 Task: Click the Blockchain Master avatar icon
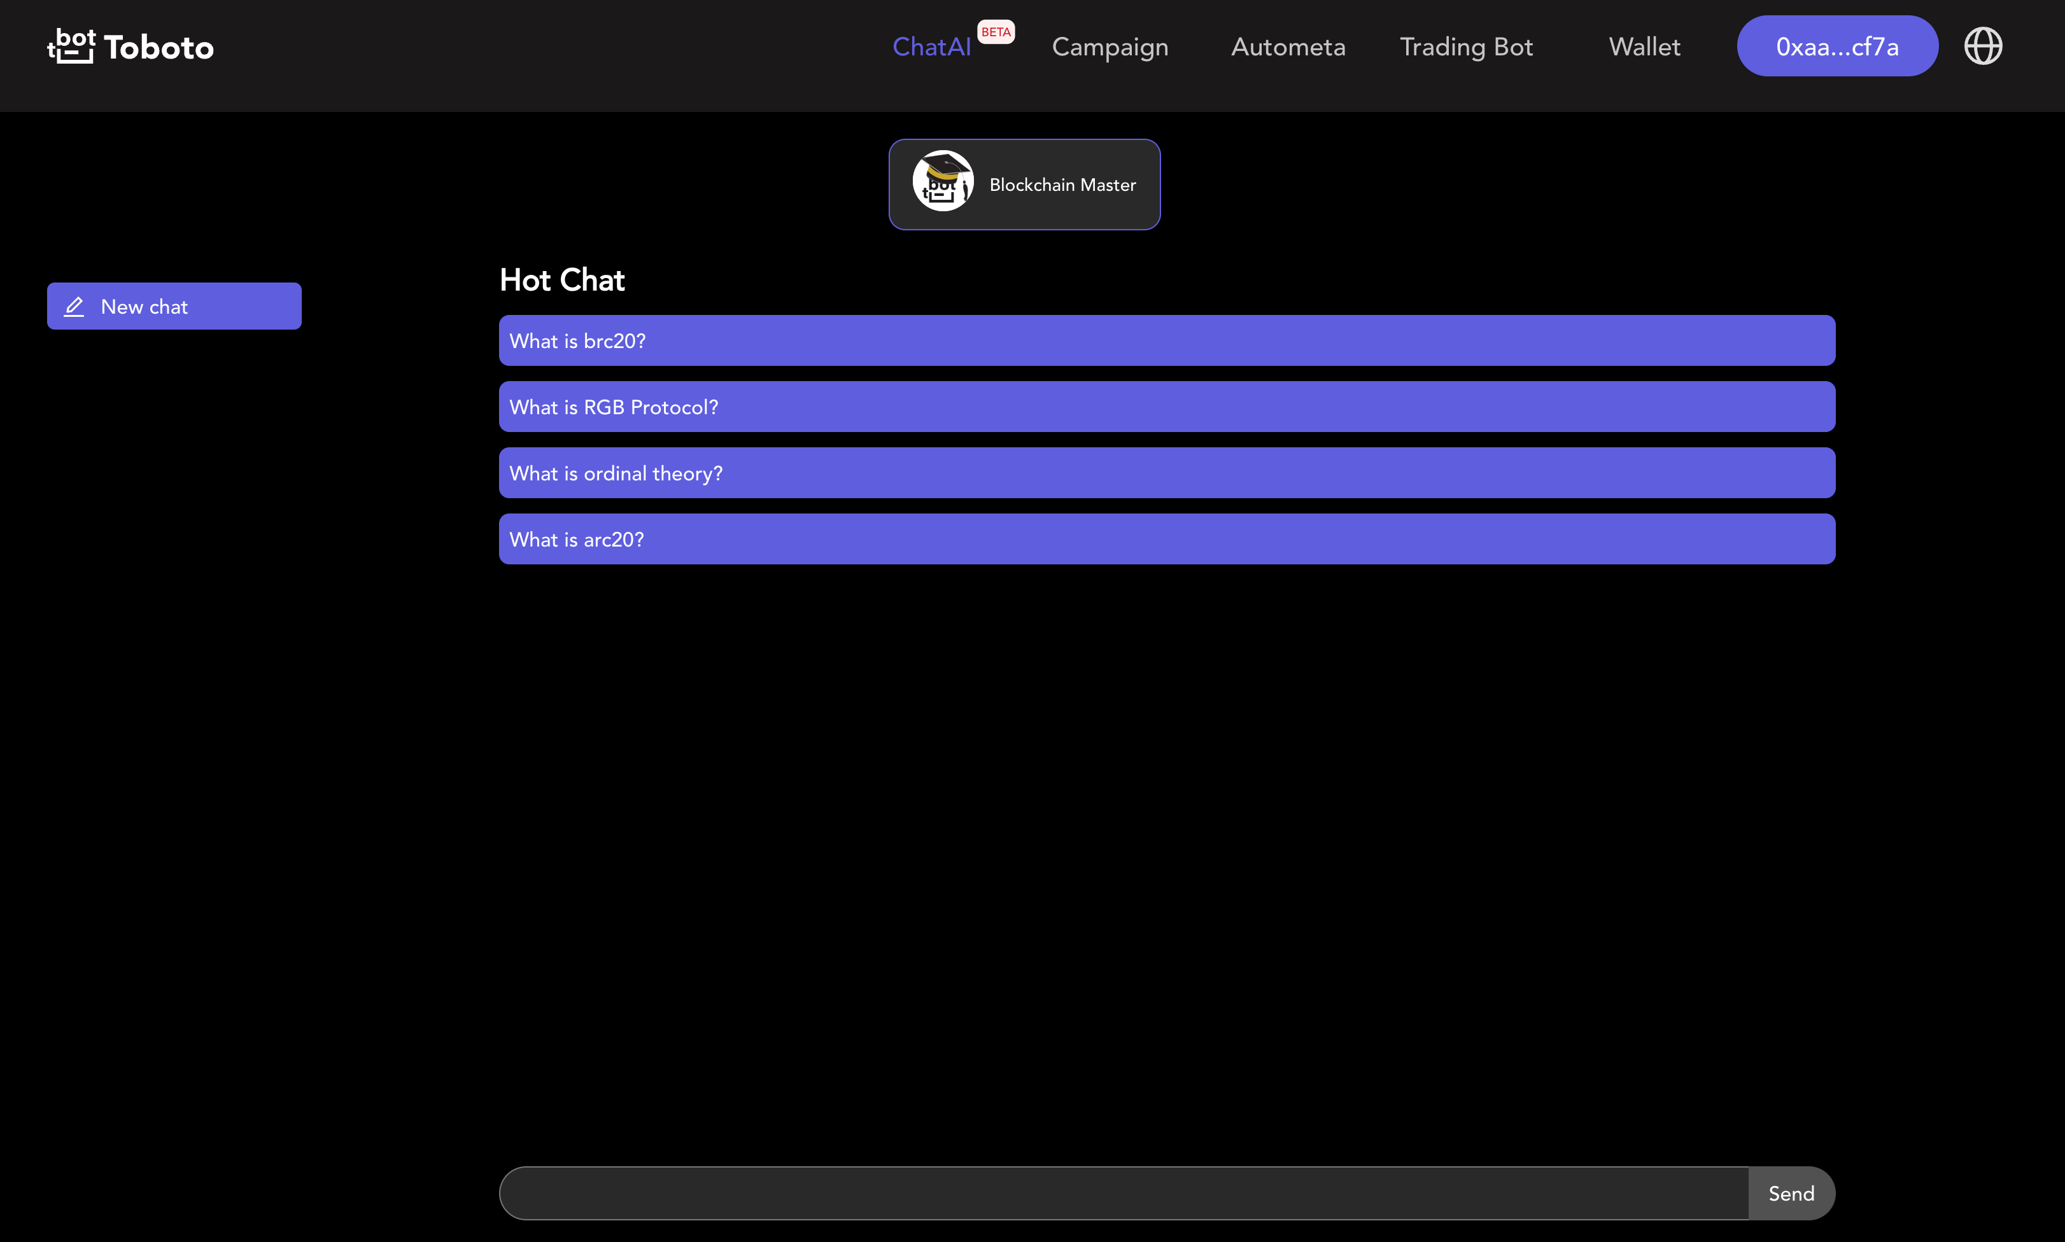click(x=943, y=181)
